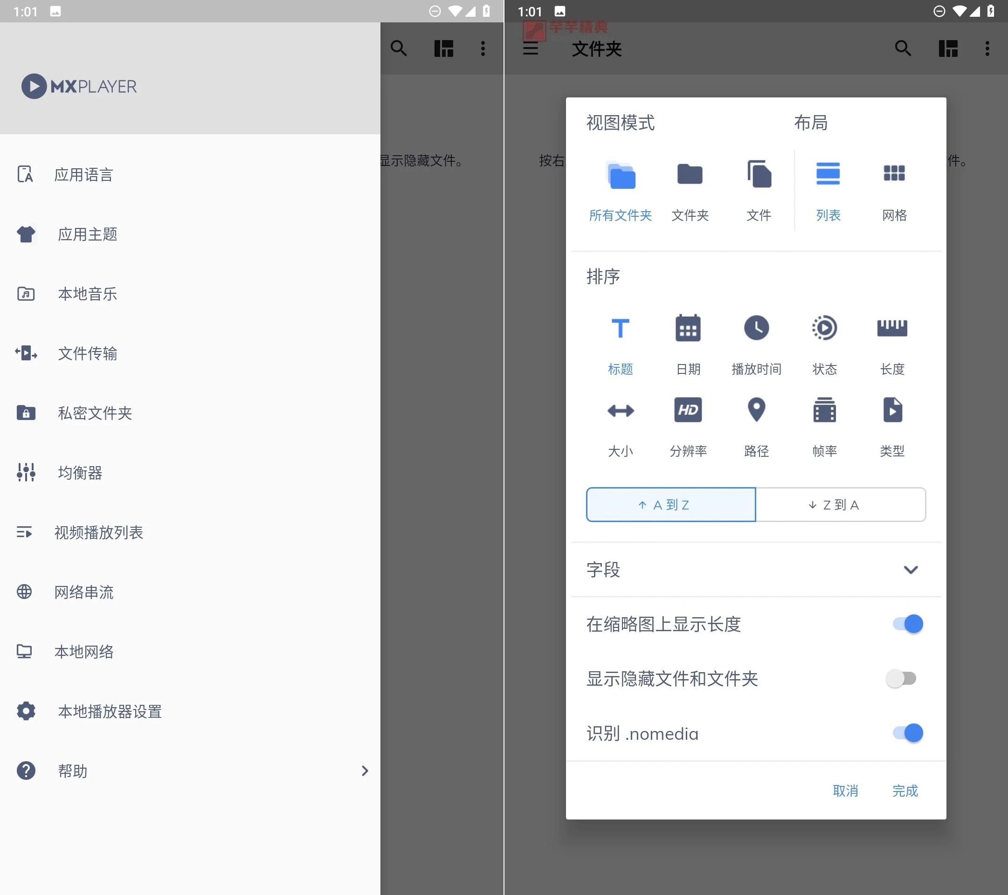Tap 完成 to confirm settings
This screenshot has width=1008, height=895.
coord(905,791)
